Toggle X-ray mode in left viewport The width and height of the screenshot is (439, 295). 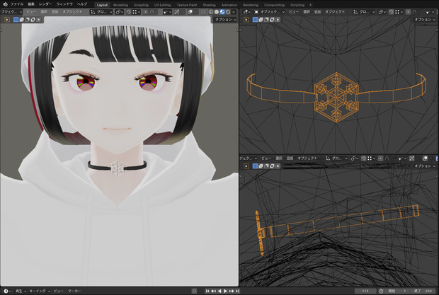203,12
